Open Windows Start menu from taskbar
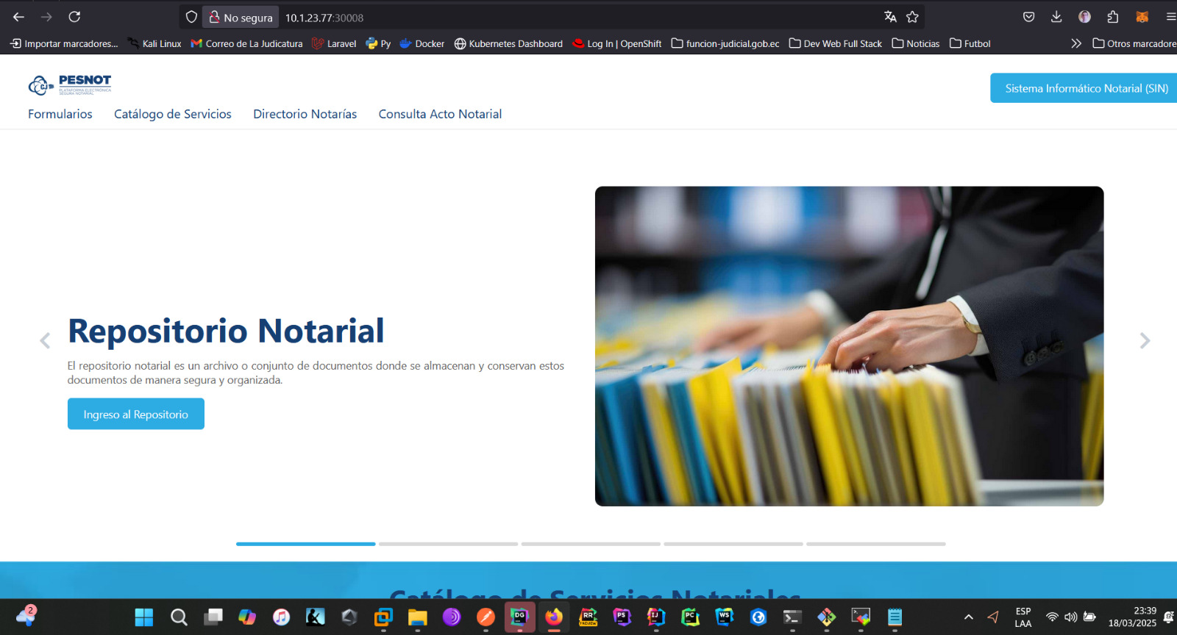 144,617
